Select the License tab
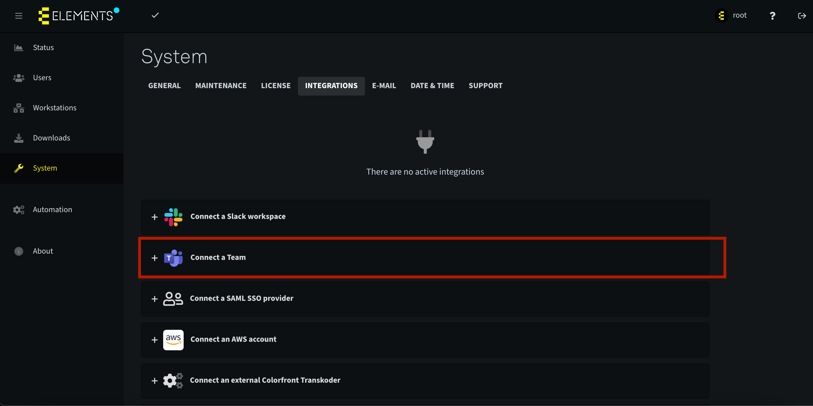The image size is (813, 406). coord(275,86)
